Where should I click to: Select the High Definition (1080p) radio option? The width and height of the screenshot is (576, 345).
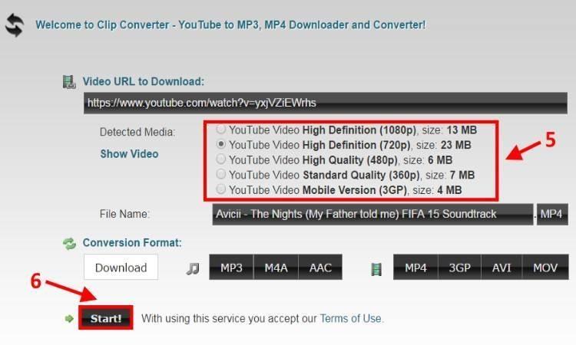tap(220, 129)
